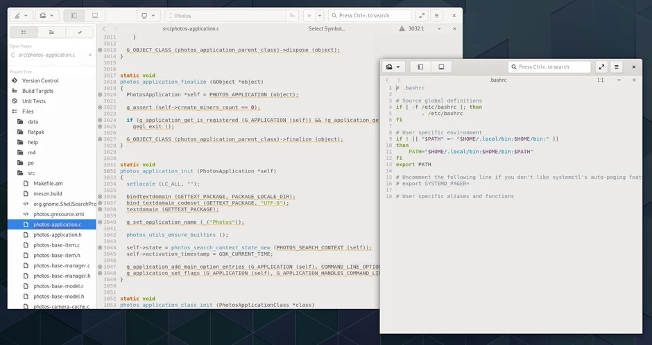Click navigate back arrow in .bashrc editor
The width and height of the screenshot is (652, 345).
388,80
